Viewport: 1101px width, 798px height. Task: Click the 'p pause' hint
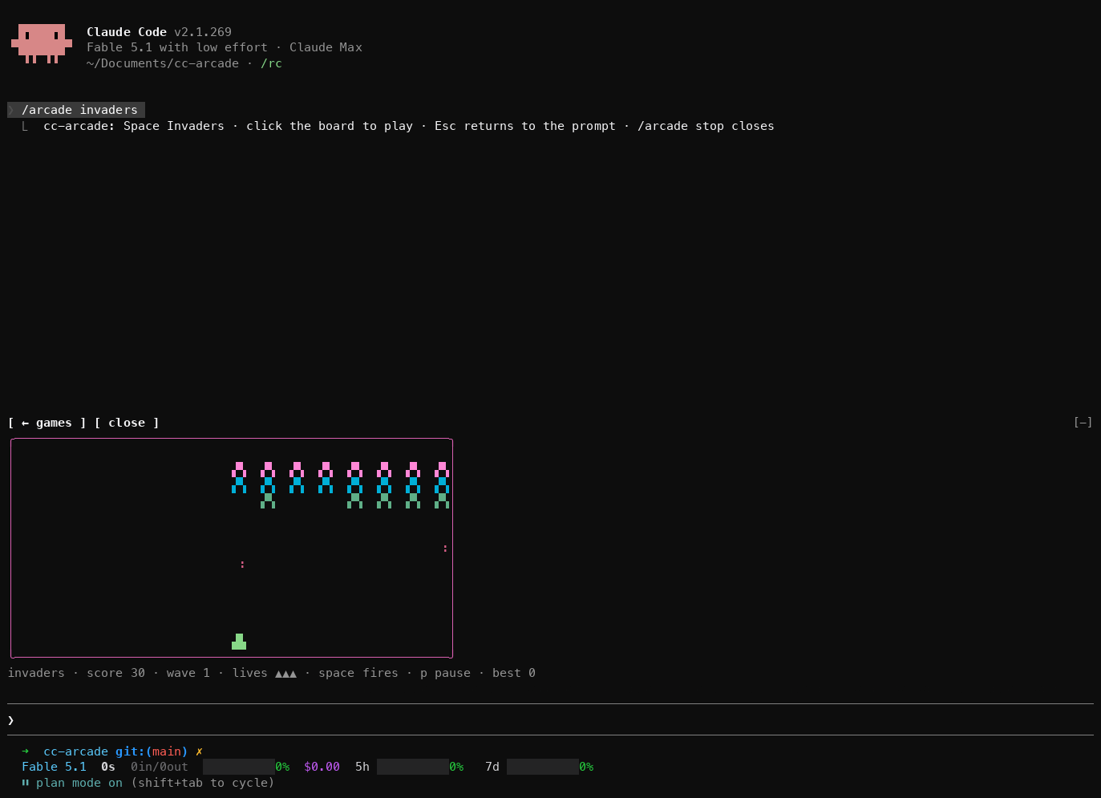445,673
